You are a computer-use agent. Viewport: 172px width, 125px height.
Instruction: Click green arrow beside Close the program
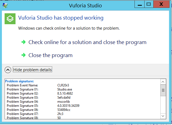(x=23, y=55)
